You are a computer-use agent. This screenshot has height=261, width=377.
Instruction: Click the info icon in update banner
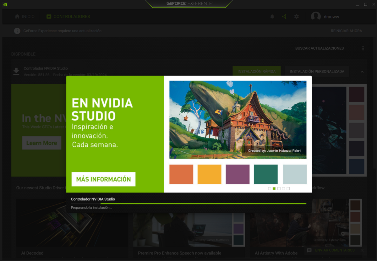pyautogui.click(x=17, y=31)
